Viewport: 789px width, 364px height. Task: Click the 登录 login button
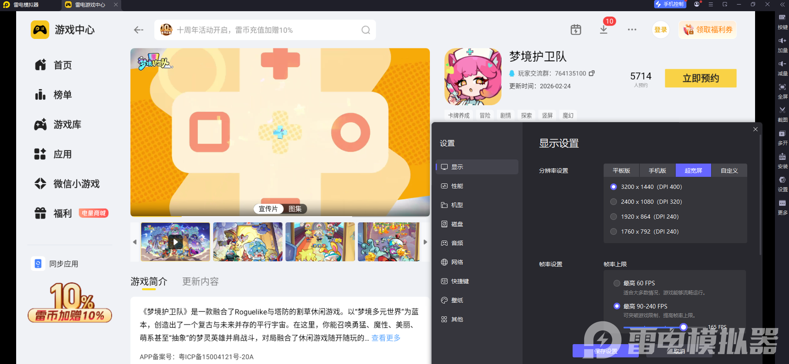(x=661, y=30)
